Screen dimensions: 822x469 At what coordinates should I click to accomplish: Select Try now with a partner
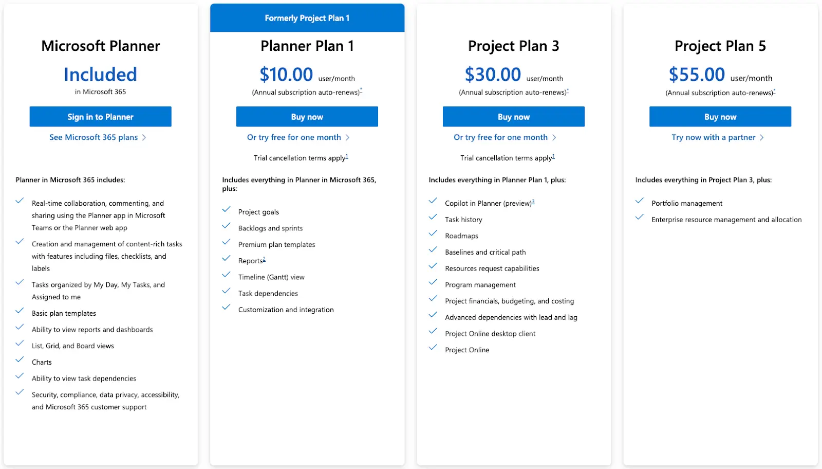[714, 137]
